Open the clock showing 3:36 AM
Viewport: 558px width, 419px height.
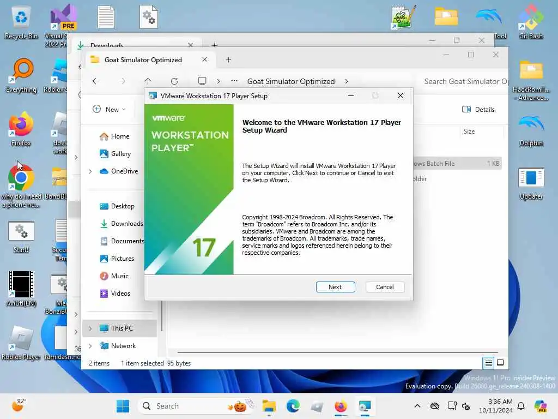click(x=496, y=406)
